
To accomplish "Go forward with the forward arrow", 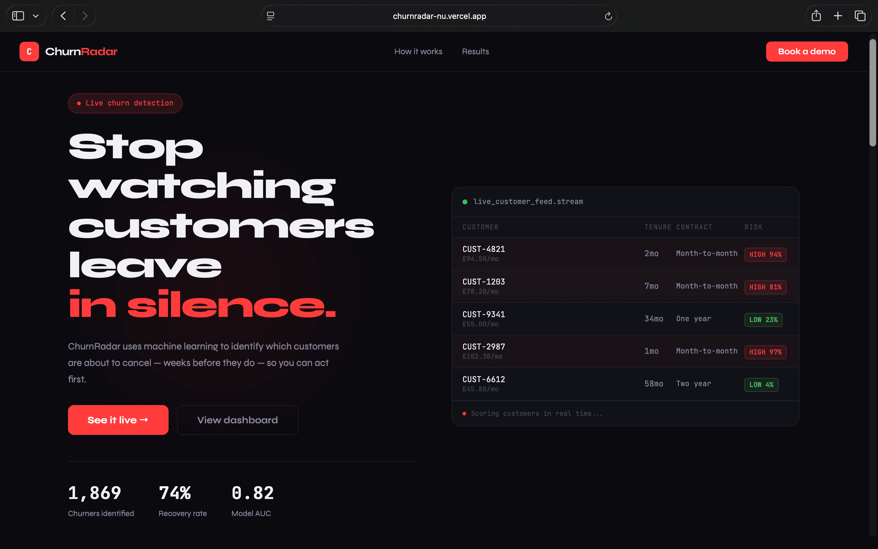I will coord(85,16).
